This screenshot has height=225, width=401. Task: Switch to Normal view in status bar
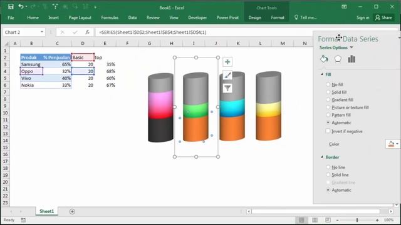[301, 220]
